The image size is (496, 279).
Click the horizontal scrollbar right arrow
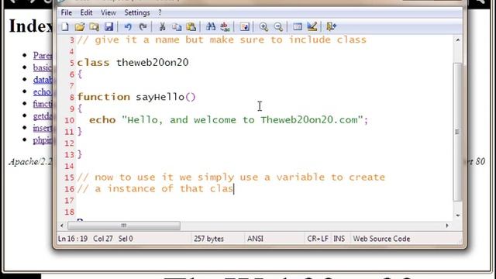[x=447, y=226]
